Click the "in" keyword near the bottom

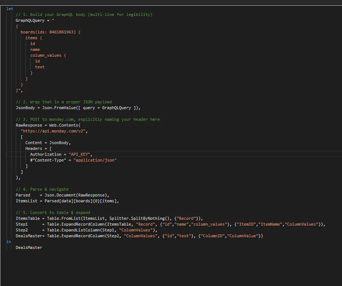[8, 241]
